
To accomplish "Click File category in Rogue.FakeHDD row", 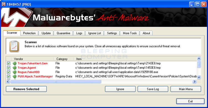I will [58, 72].
